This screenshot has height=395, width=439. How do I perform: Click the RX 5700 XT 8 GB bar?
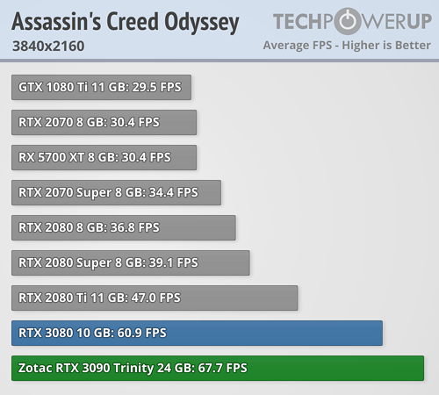point(104,157)
